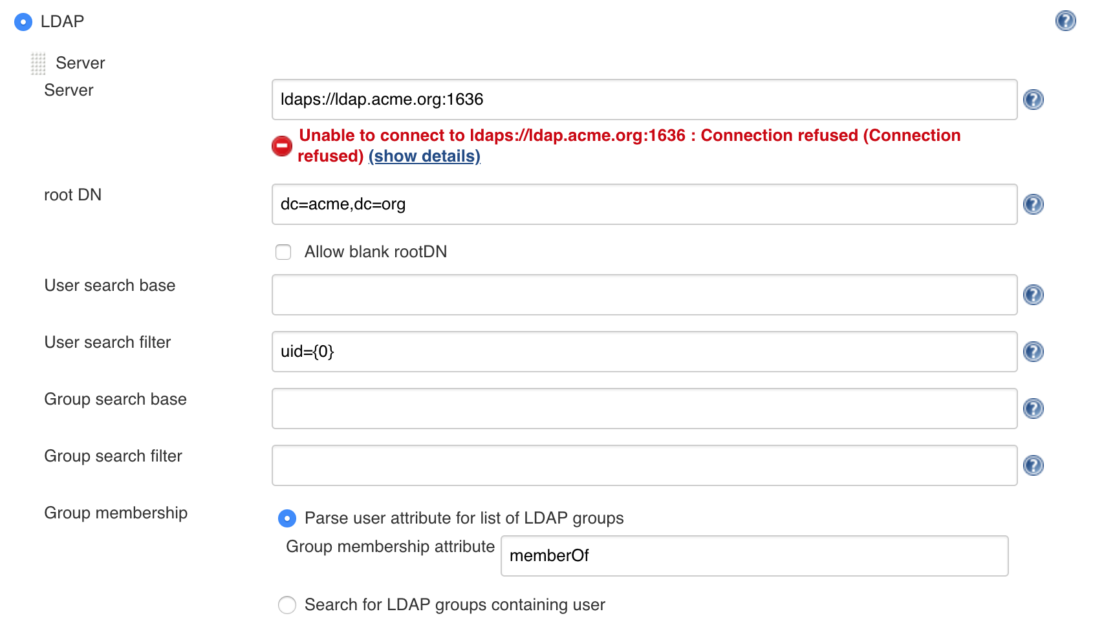
Task: Click the Group membership attribute memberOf field
Action: [x=753, y=555]
